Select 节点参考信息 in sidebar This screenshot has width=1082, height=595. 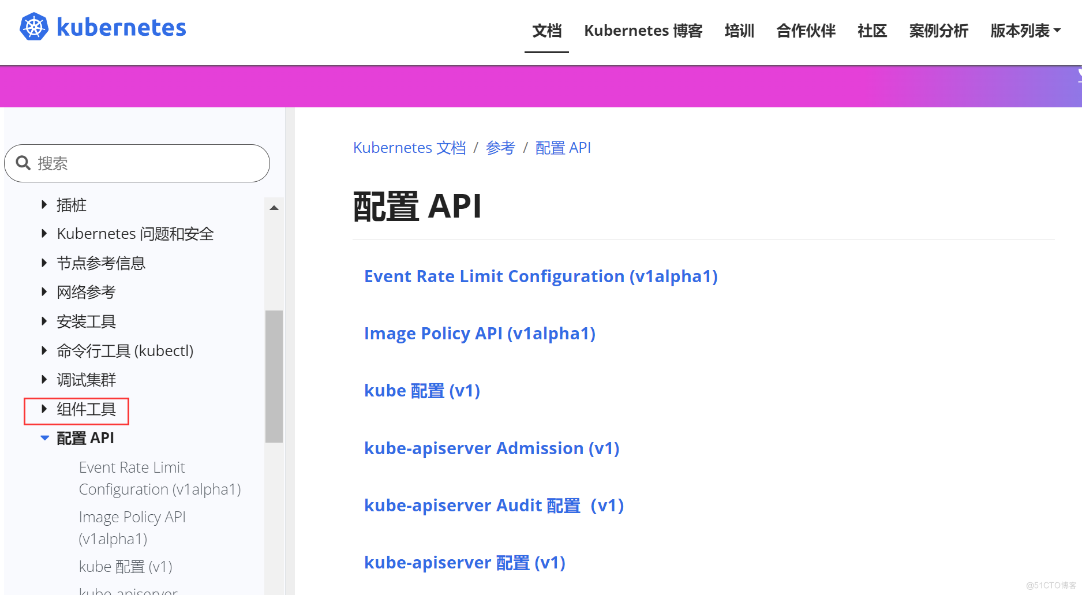pyautogui.click(x=101, y=263)
